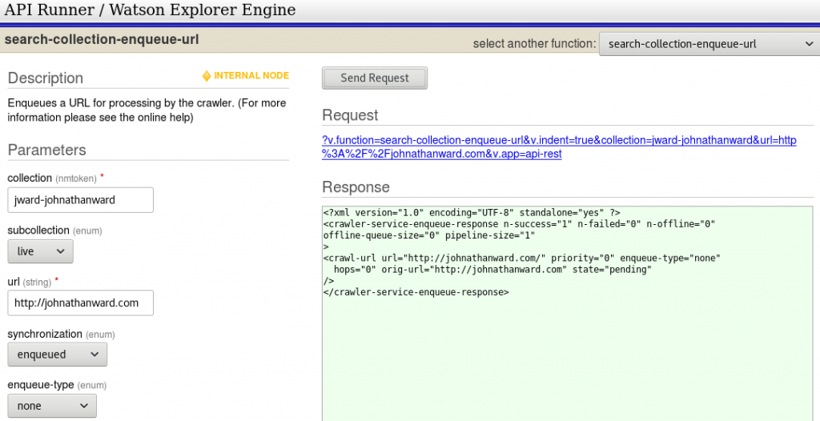Open the request URL link
Screen dimensions: 820x421
[x=559, y=147]
